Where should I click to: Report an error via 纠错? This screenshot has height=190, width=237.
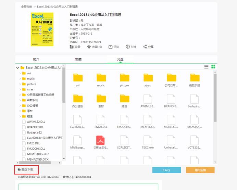pyautogui.click(x=131, y=47)
